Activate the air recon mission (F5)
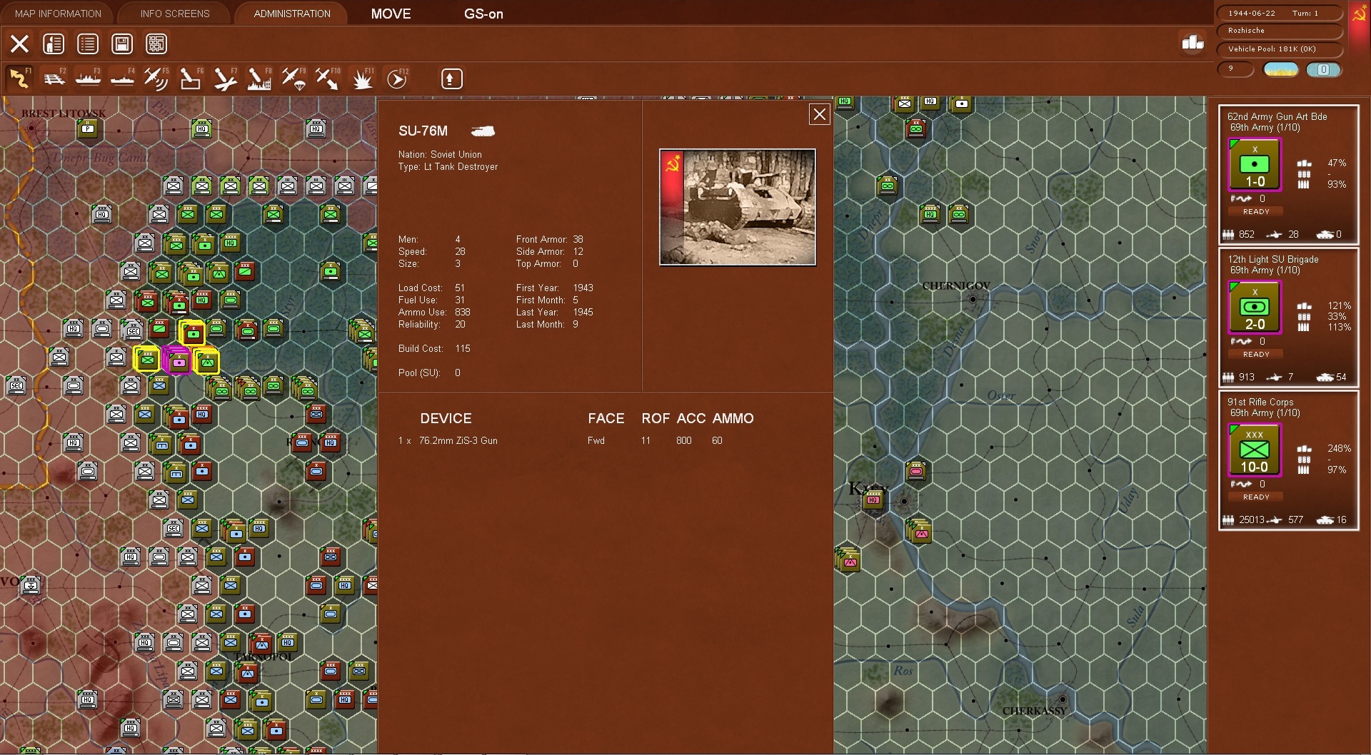The width and height of the screenshot is (1371, 755). pos(156,78)
